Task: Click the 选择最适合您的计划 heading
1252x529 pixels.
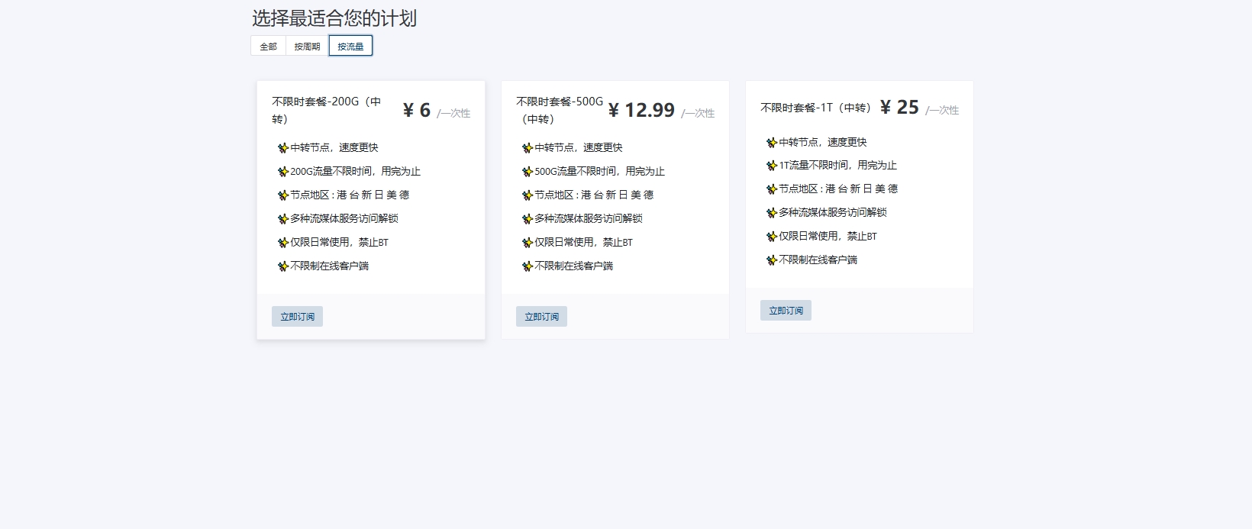Action: pyautogui.click(x=334, y=18)
